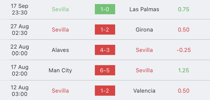Select Girona team name
210x100 pixels.
tap(144, 30)
